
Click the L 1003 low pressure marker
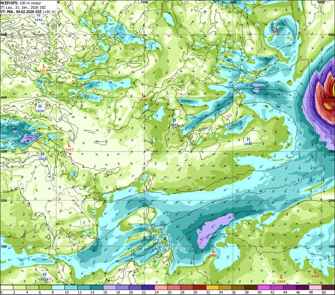pos(213,253)
